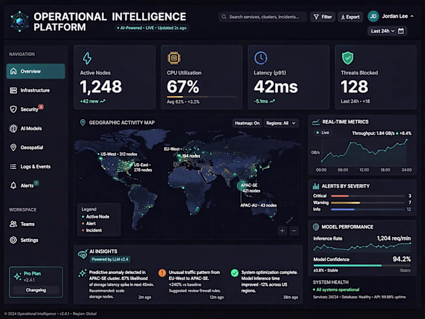Screen dimensions: 425x319
Task: Click the Threats Blocked shield check icon
Action: point(347,58)
